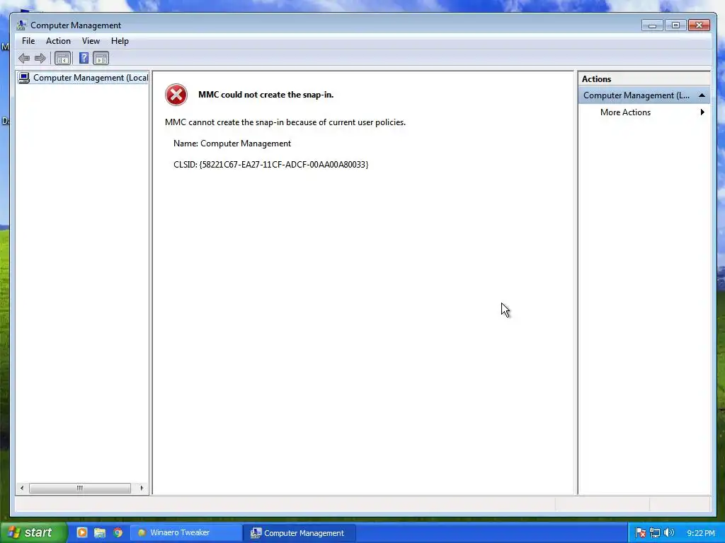This screenshot has width=725, height=543.
Task: Click More Actions in the Actions pane
Action: click(x=625, y=112)
